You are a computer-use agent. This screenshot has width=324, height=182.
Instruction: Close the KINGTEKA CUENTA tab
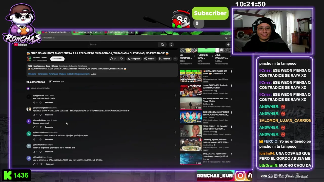tap(101, 32)
